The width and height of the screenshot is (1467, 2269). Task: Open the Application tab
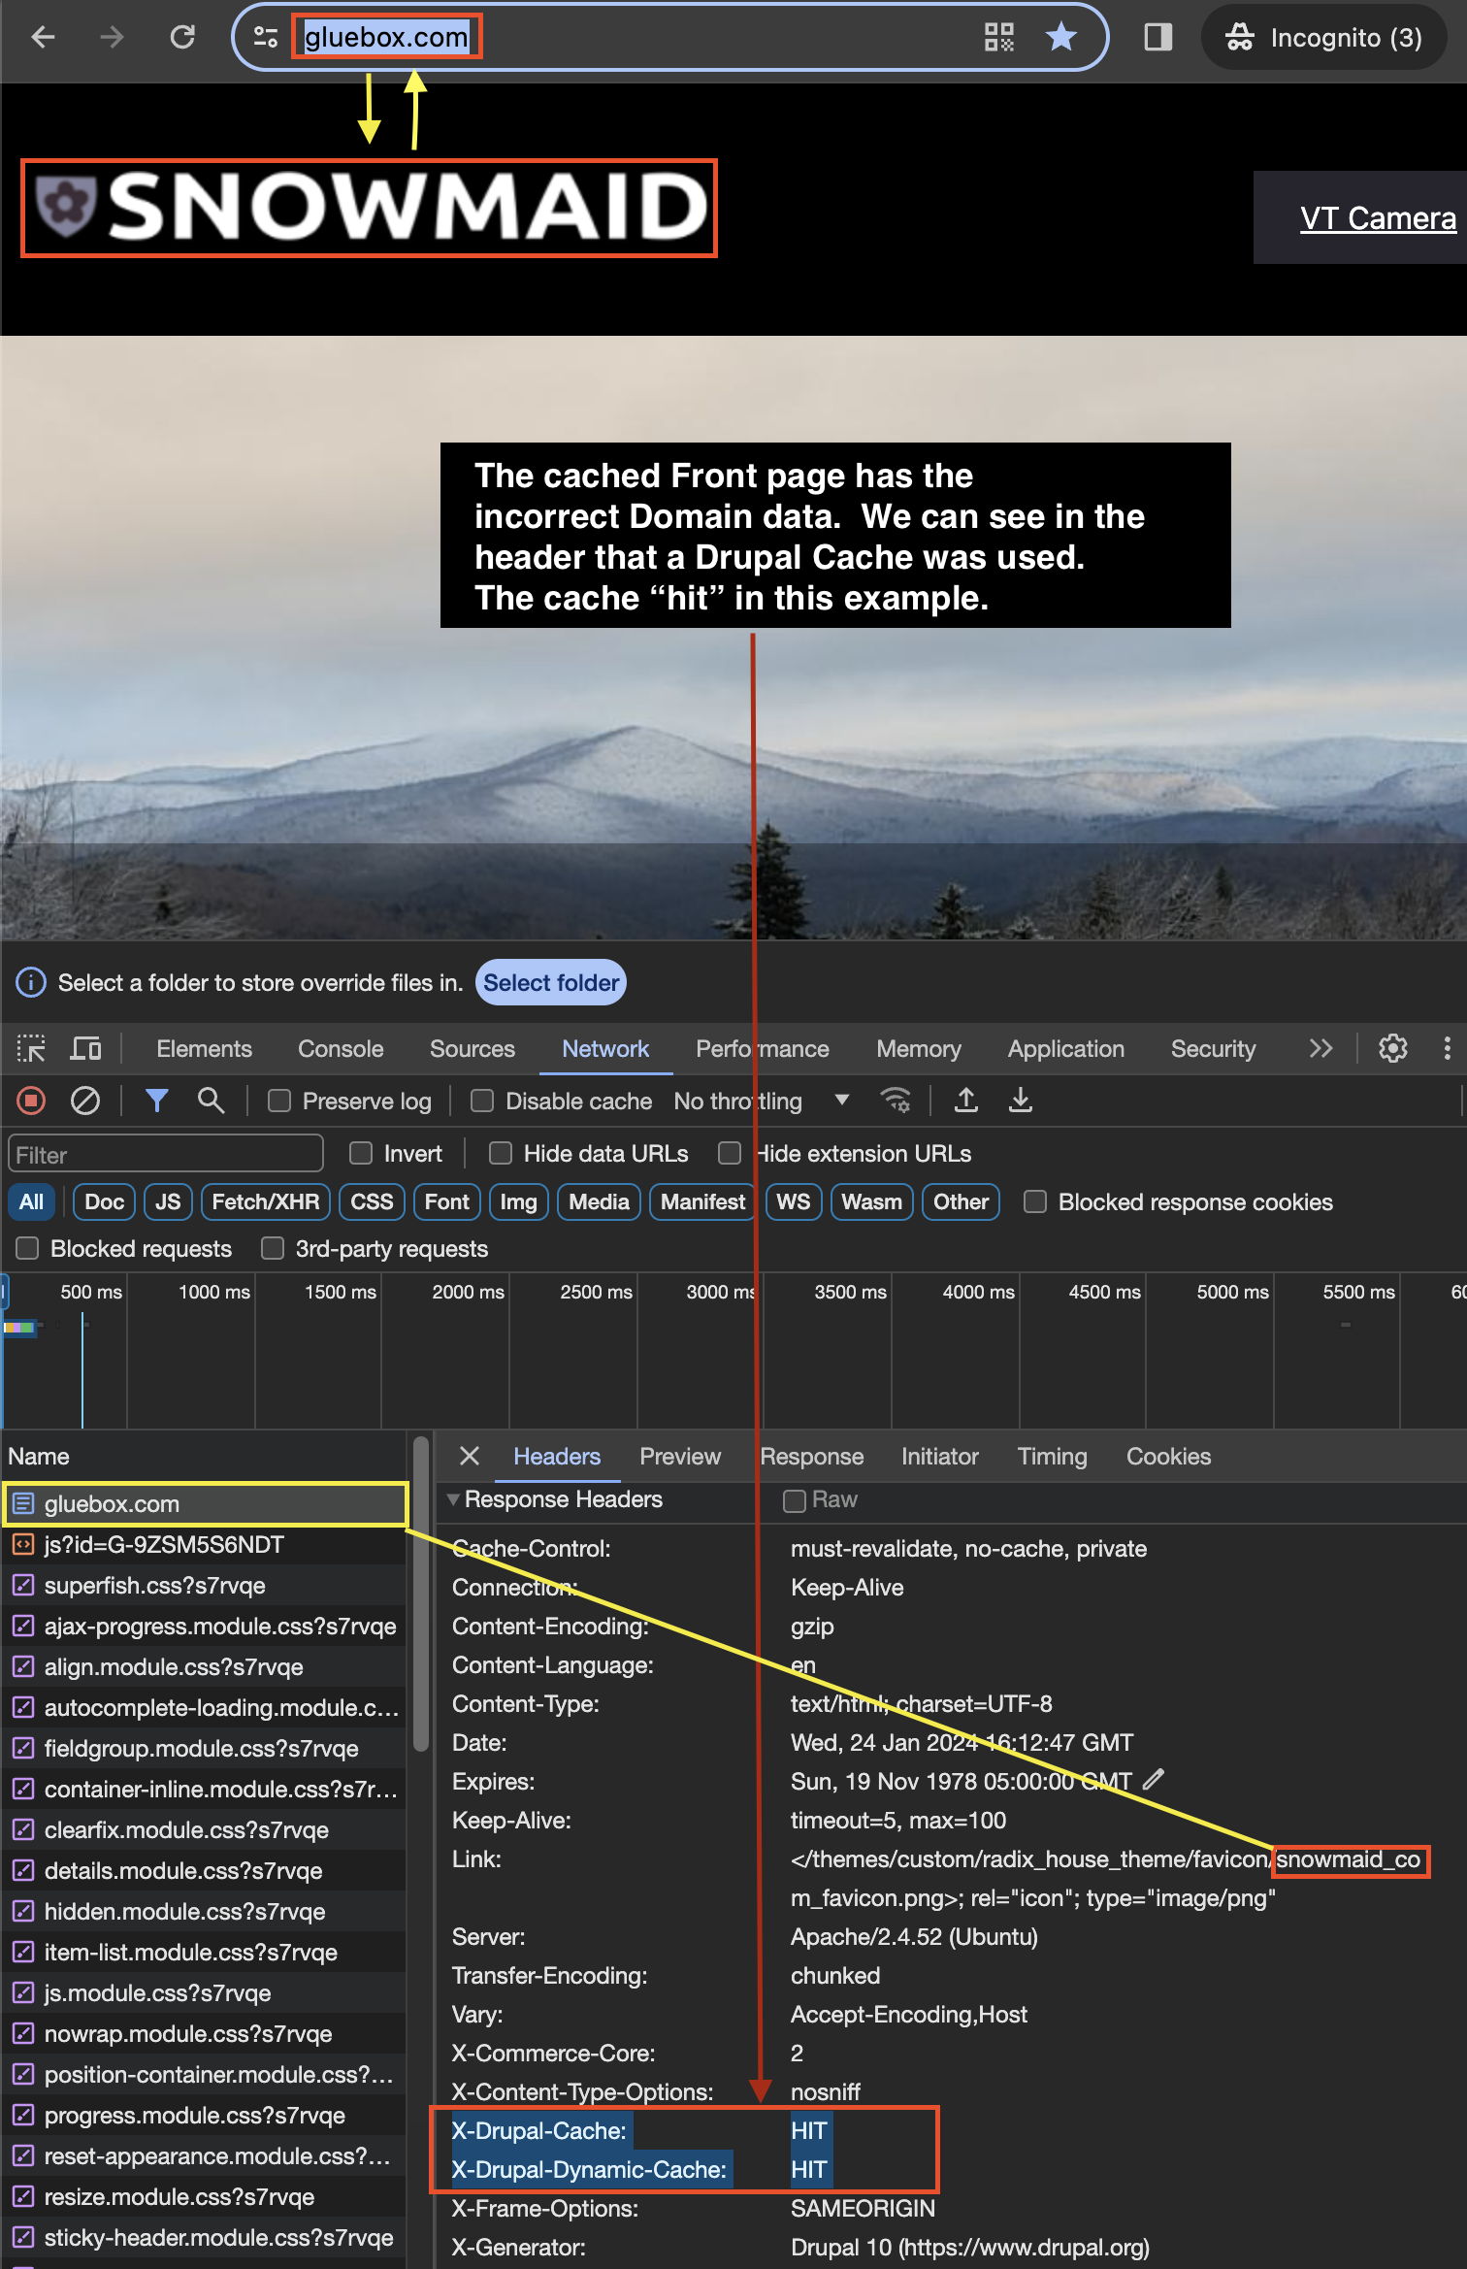(x=1065, y=1049)
